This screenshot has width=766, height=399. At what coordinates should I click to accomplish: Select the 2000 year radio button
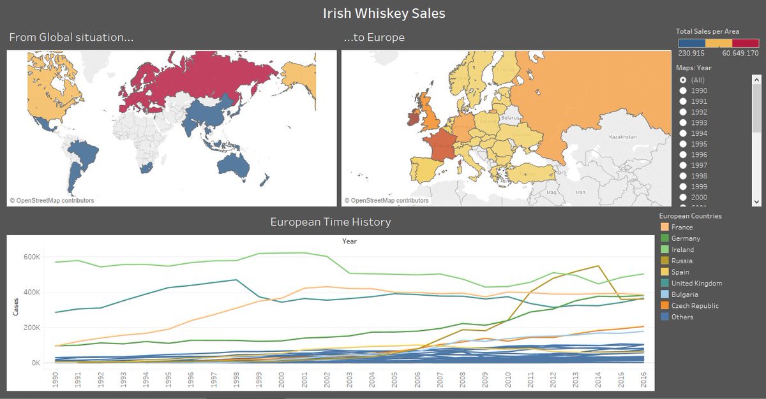pyautogui.click(x=683, y=197)
